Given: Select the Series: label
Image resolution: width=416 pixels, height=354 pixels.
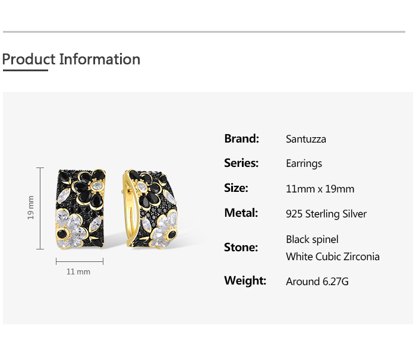Looking at the screenshot, I should (x=241, y=163).
